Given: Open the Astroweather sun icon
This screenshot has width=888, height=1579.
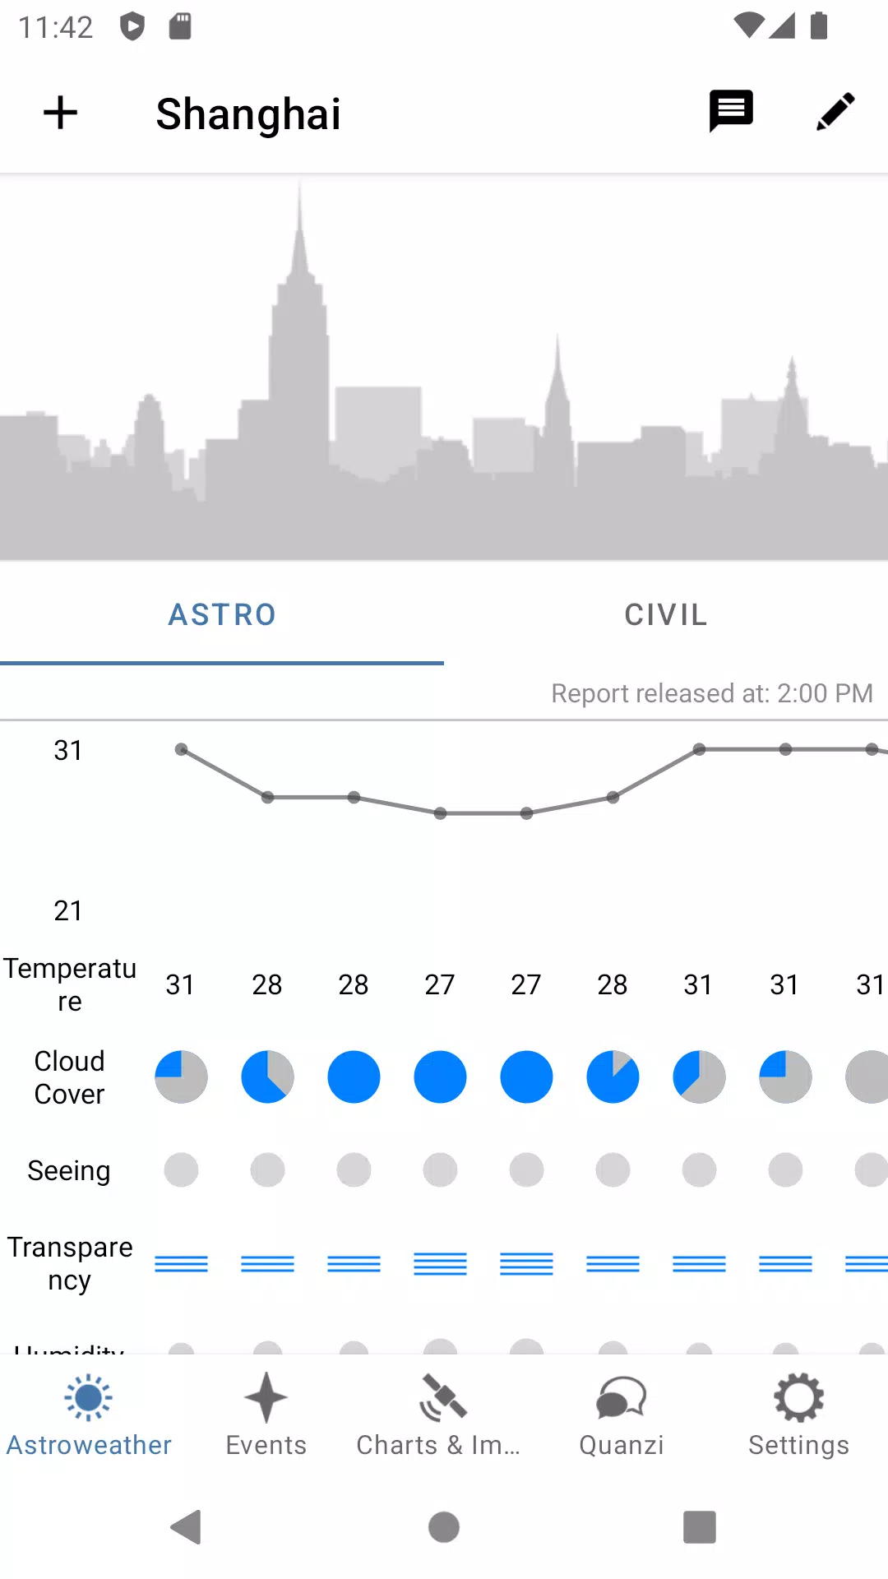Looking at the screenshot, I should pyautogui.click(x=88, y=1398).
